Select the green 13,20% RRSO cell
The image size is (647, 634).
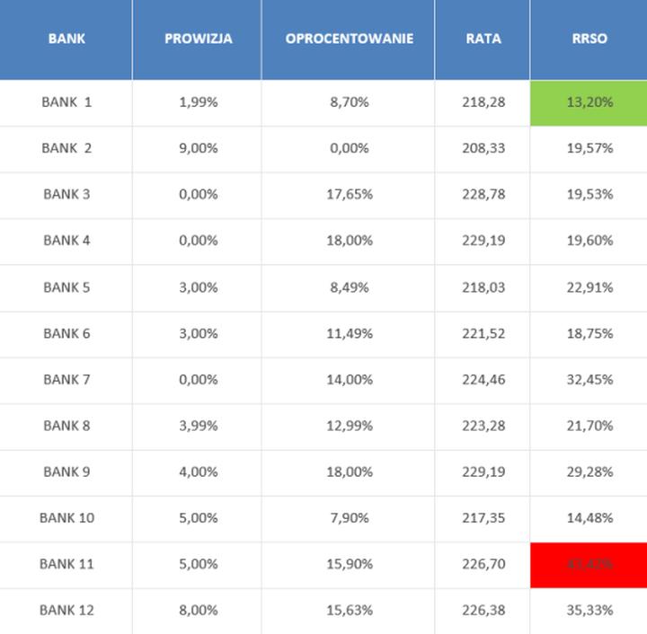coord(589,102)
